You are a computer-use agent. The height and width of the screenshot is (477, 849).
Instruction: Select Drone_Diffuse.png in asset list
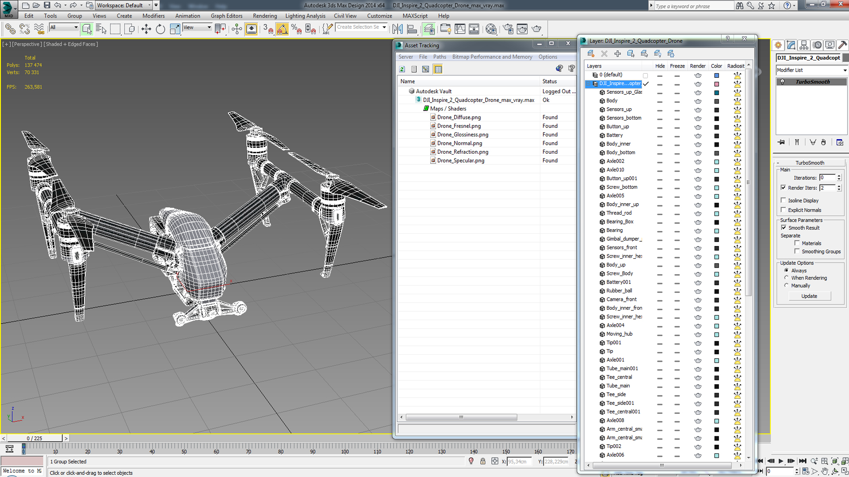459,117
